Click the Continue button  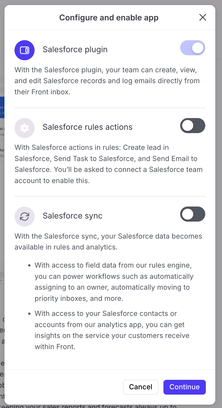pos(184,387)
